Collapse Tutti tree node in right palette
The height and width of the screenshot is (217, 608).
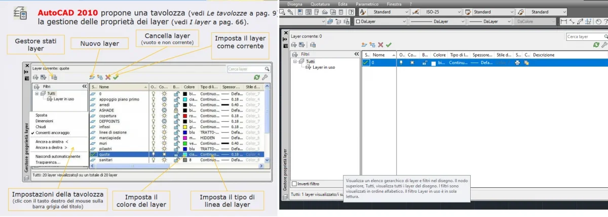295,61
